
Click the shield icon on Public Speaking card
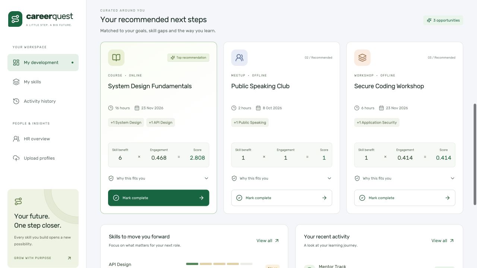click(234, 178)
